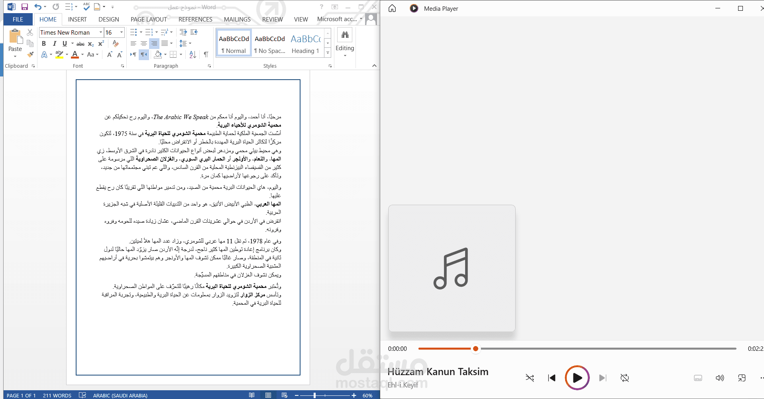This screenshot has height=399, width=764.
Task: Click the playback seek bar handle
Action: pyautogui.click(x=475, y=349)
